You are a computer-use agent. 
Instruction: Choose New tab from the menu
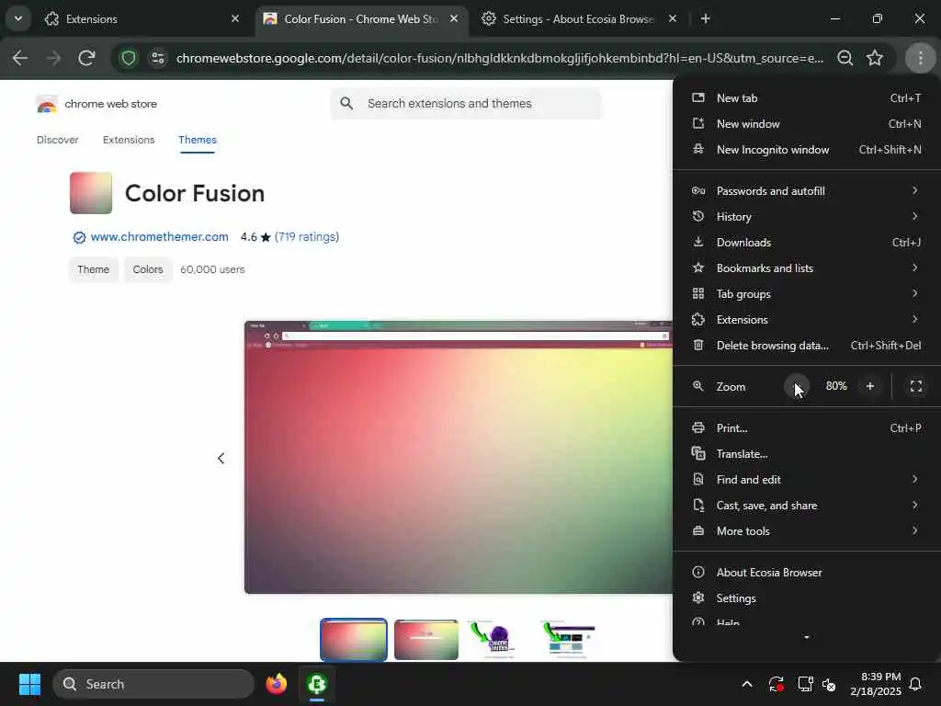pos(807,97)
